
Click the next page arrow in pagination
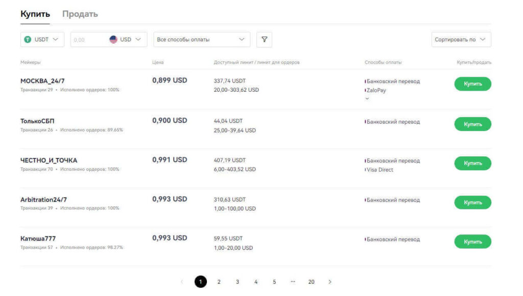click(x=330, y=281)
